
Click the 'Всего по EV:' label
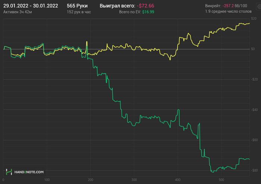130,12
